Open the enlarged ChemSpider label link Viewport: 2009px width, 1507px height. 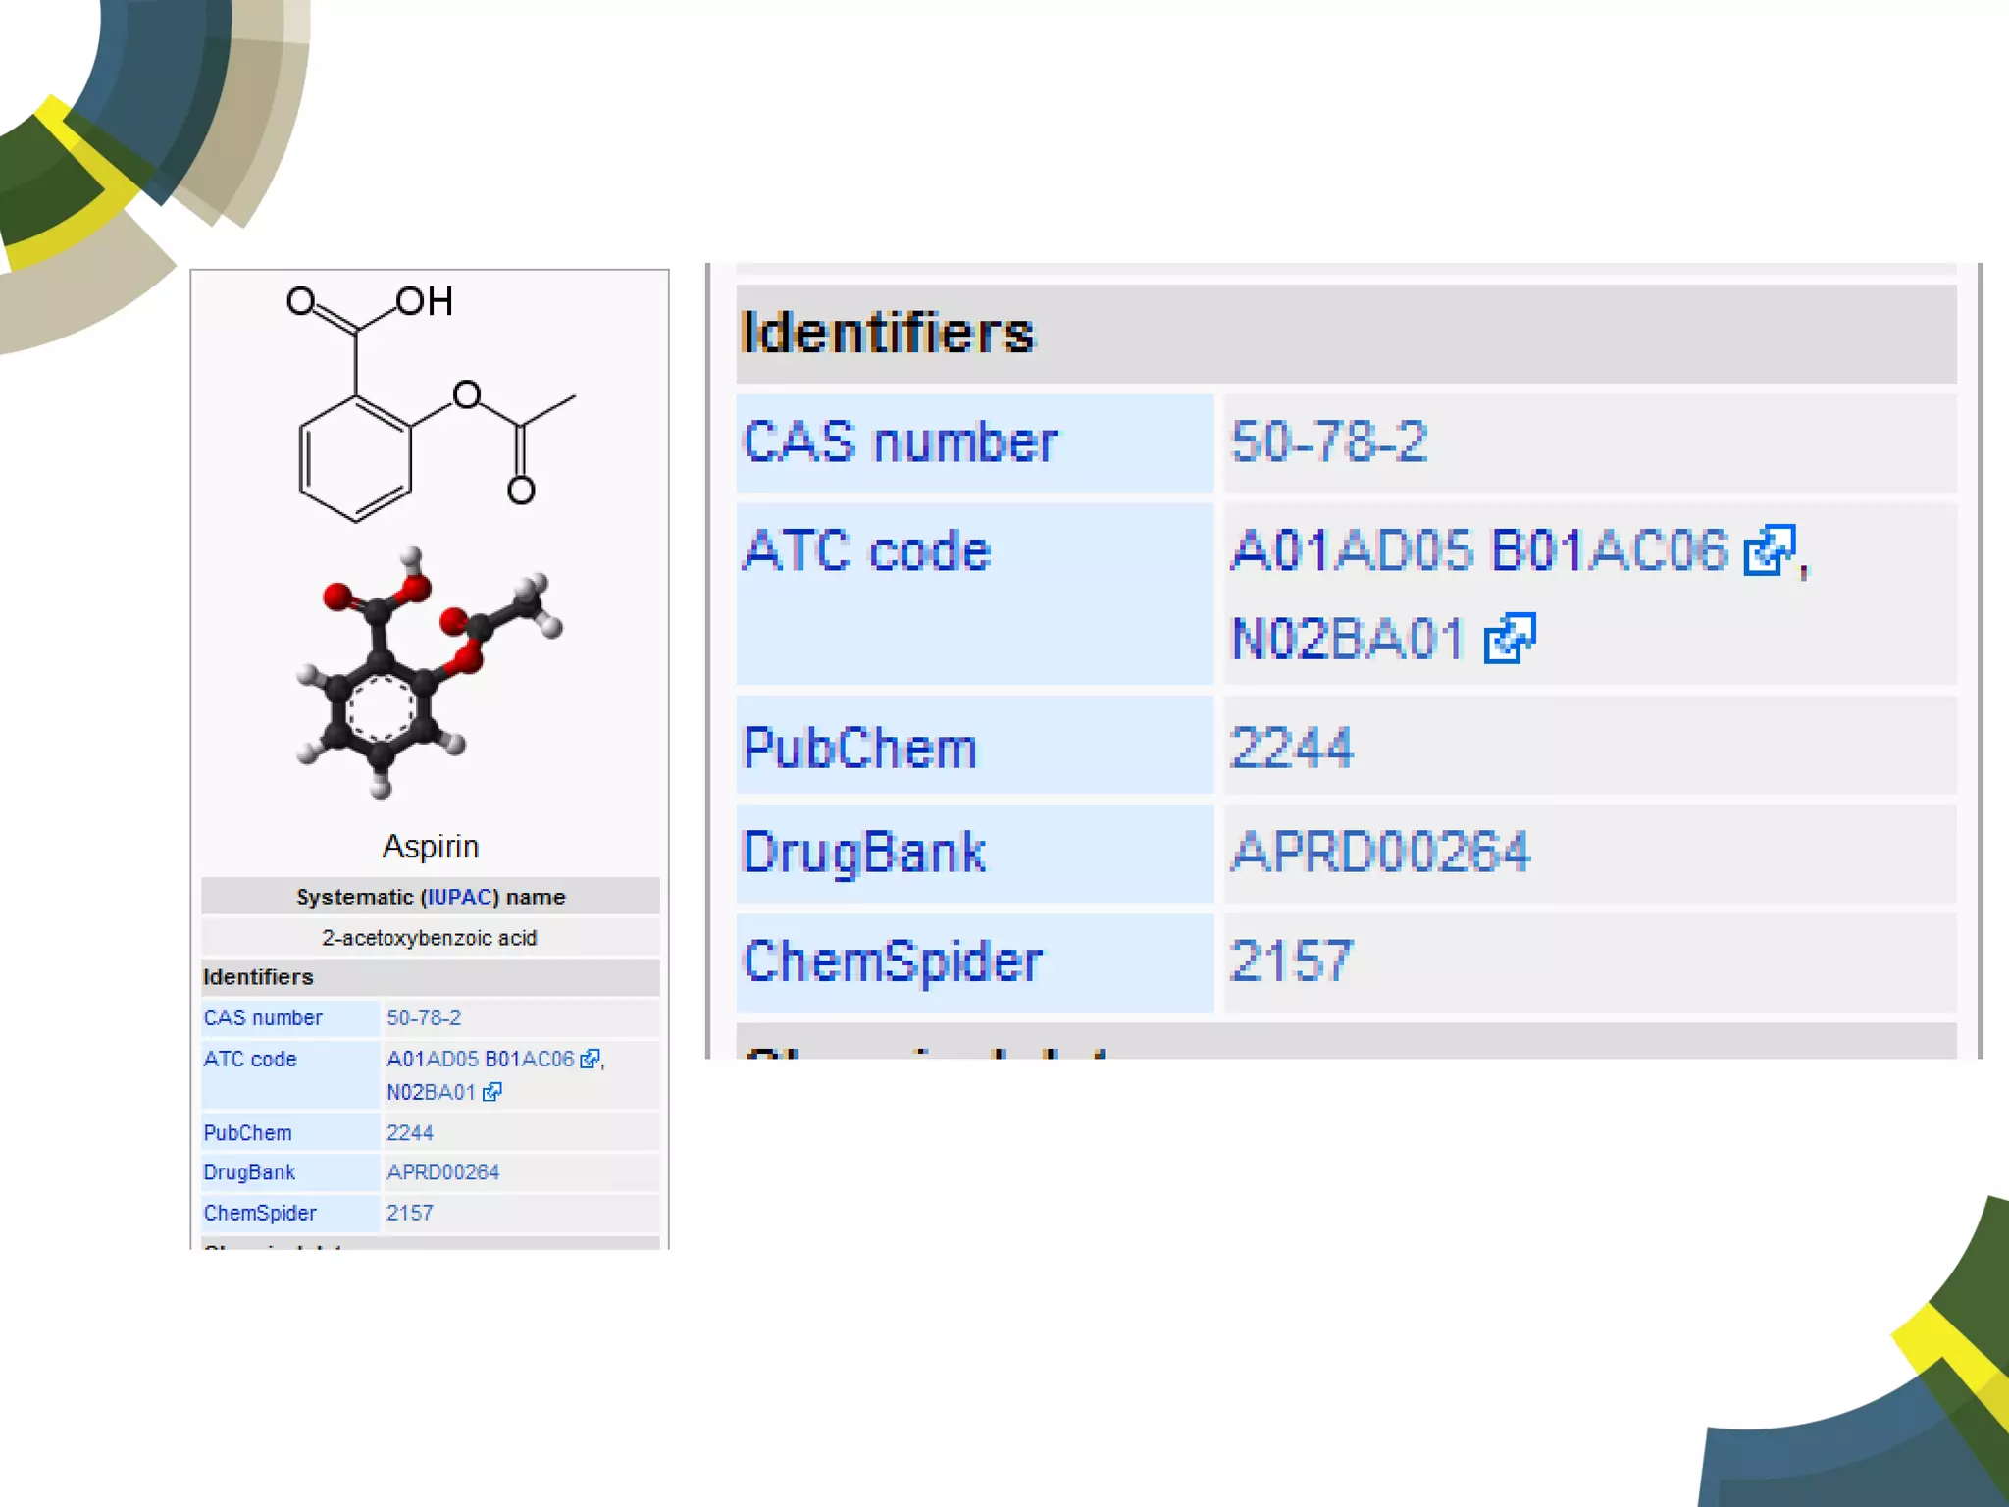point(893,961)
